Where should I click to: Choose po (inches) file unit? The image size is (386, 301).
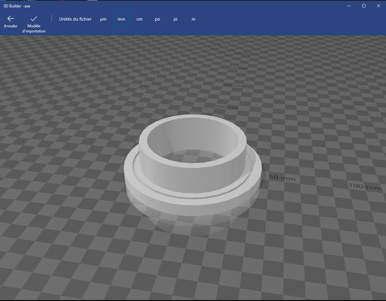click(x=158, y=19)
